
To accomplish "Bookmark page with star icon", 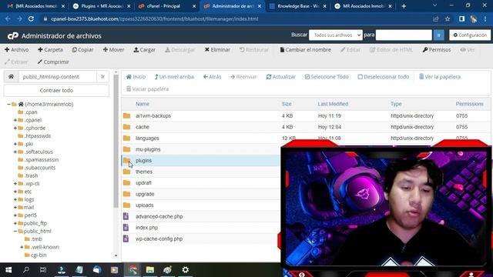I will (x=448, y=18).
